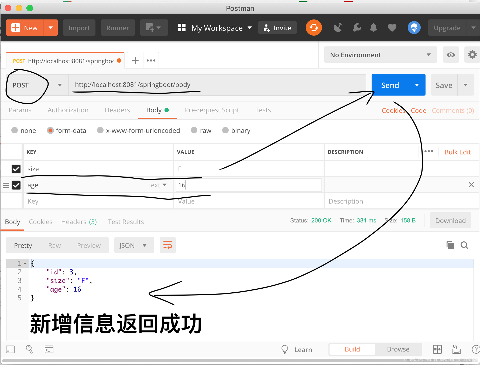Screen dimensions: 480x365
Task: Open the help question mark icon
Action: (476, 349)
